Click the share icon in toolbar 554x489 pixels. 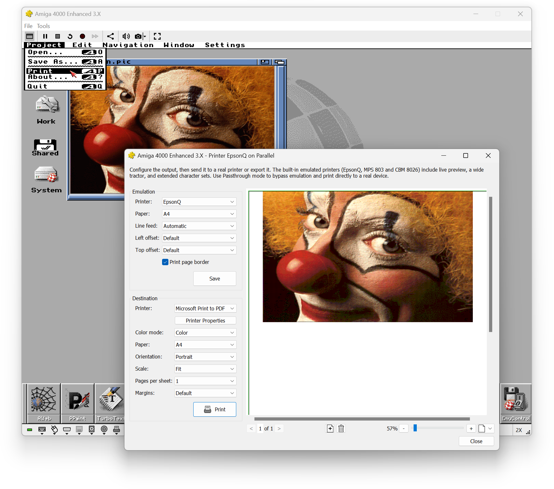coord(110,36)
